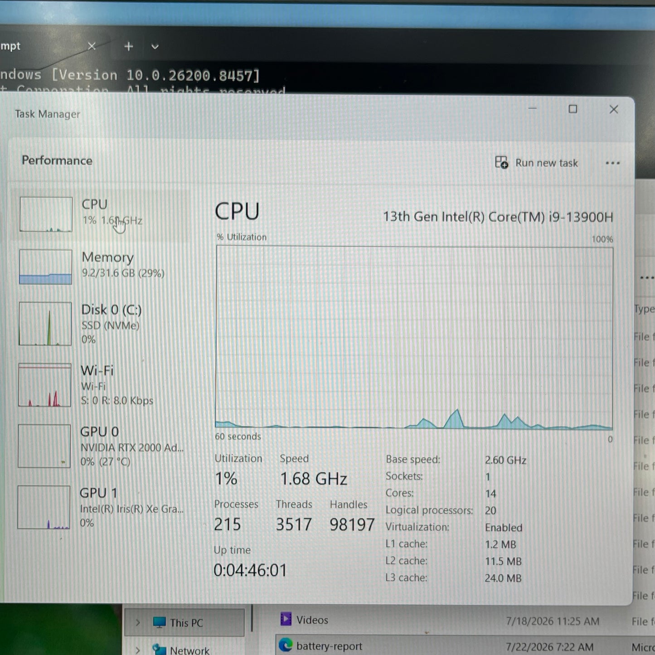Image resolution: width=655 pixels, height=655 pixels.
Task: Click the Task Manager title text
Action: click(48, 114)
